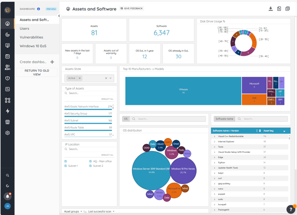The width and height of the screenshot is (297, 215).
Task: Open the Assets State dropdown arrow
Action: (111, 78)
